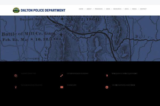Open the Programs menu

tap(99, 9)
